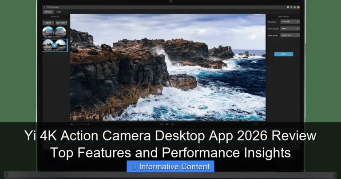Screen dimensions: 341x179
Task: Open the Stitch Mode dropdown
Action: point(290,35)
